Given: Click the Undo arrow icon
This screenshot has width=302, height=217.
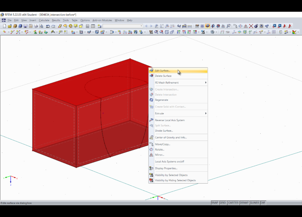Looking at the screenshot, I should click(48, 26).
